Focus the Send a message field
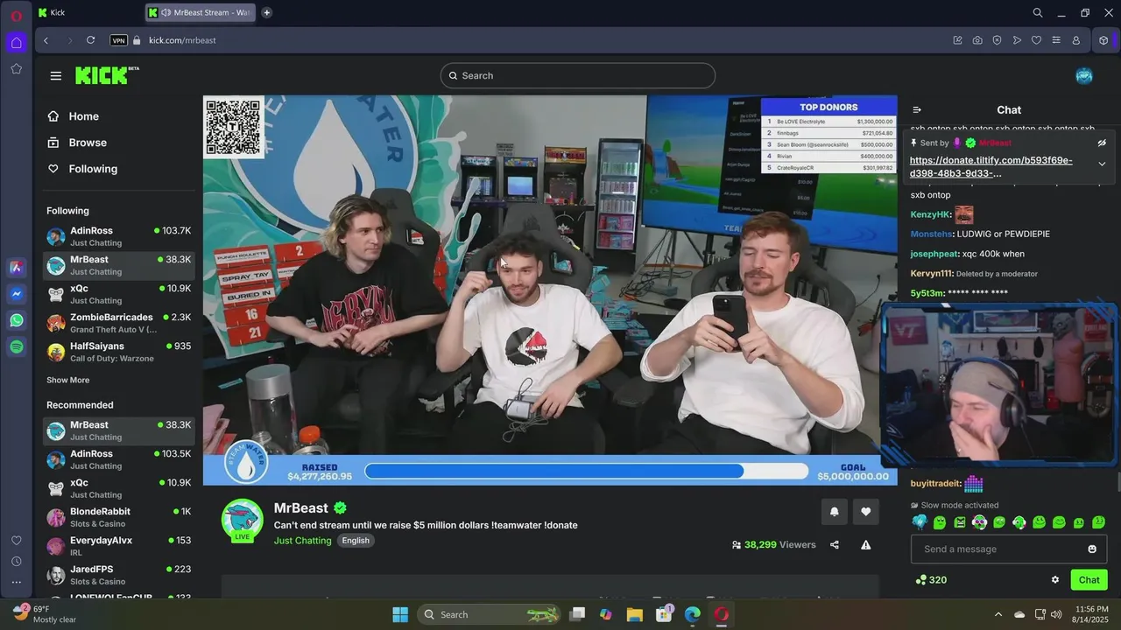The width and height of the screenshot is (1121, 630). (x=1009, y=549)
